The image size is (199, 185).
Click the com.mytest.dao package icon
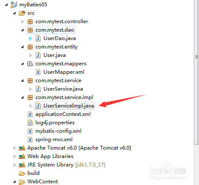(30, 30)
